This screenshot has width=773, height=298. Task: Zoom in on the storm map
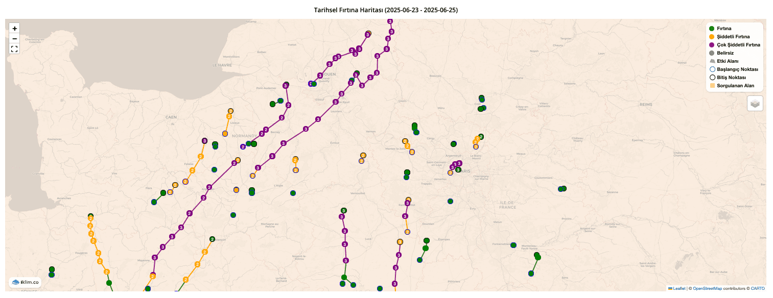tap(14, 29)
